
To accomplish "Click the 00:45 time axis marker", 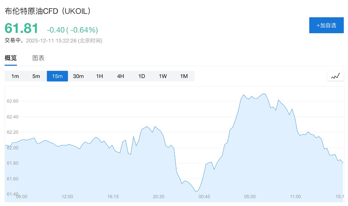I will tap(204, 197).
